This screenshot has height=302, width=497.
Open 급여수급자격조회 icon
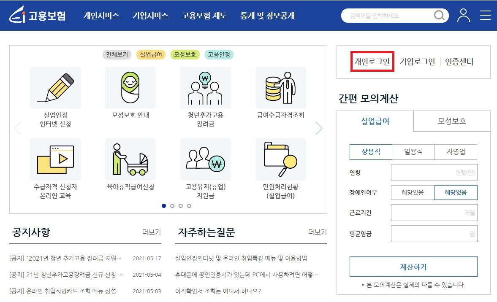tap(280, 88)
